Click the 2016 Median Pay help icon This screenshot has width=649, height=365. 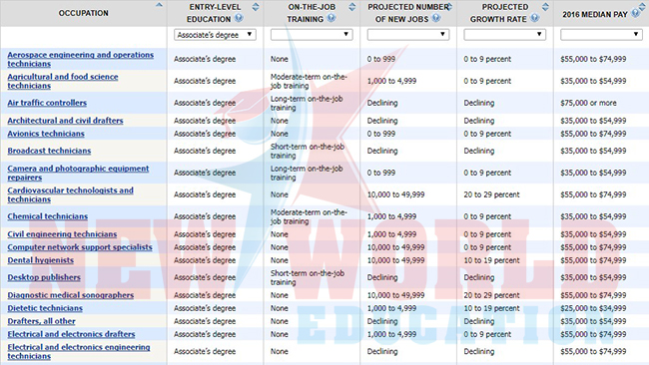[635, 13]
